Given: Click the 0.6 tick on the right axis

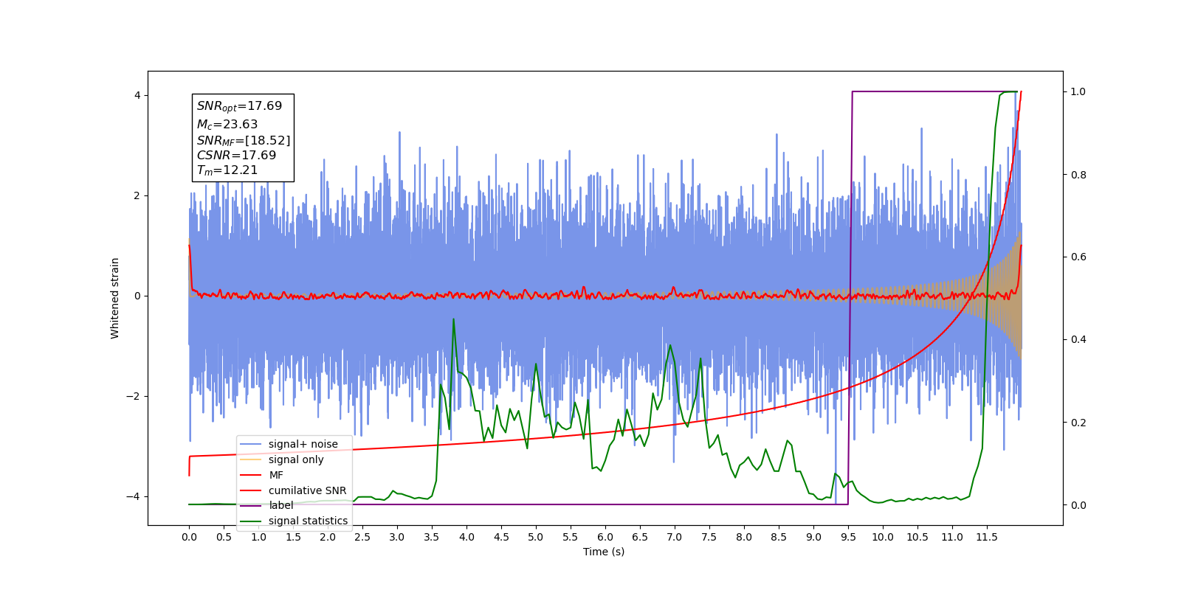Looking at the screenshot, I should pos(1078,257).
